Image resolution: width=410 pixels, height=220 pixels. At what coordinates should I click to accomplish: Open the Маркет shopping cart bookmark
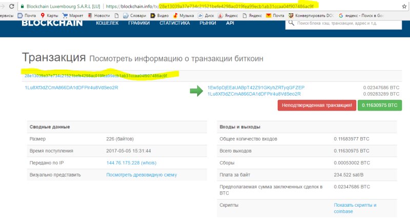[x=72, y=16]
